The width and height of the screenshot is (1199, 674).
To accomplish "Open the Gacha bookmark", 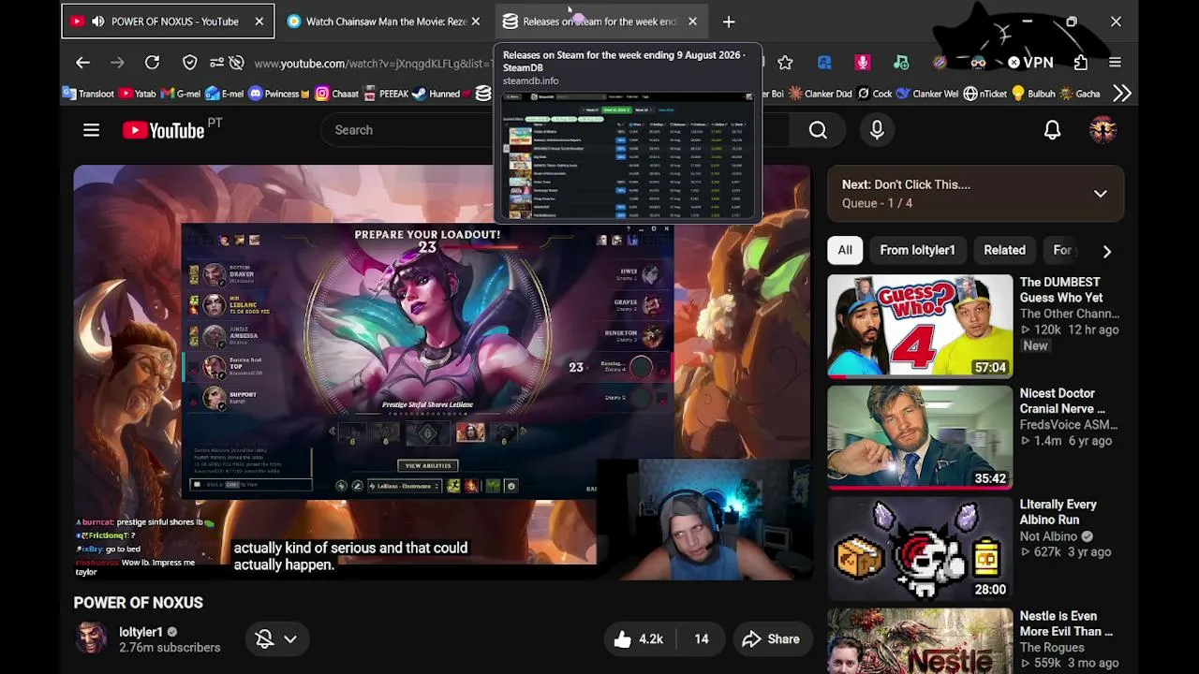I will tap(1080, 94).
